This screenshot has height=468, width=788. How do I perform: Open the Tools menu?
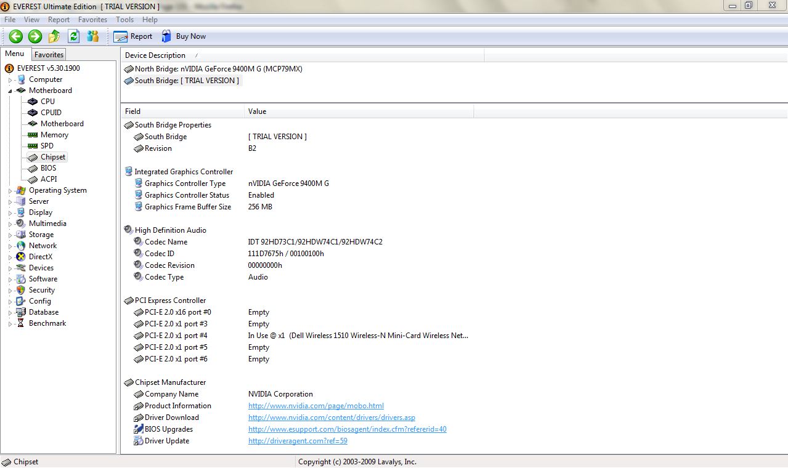pyautogui.click(x=125, y=20)
